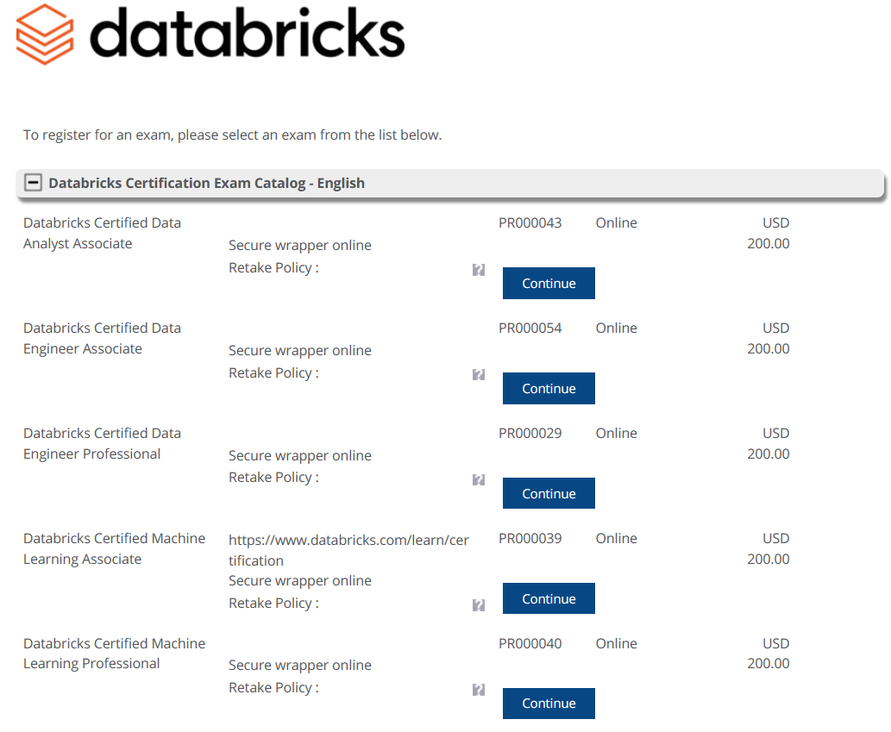The width and height of the screenshot is (891, 732).
Task: Click Secure wrapper online for Data Engineer Associate
Action: tap(299, 350)
